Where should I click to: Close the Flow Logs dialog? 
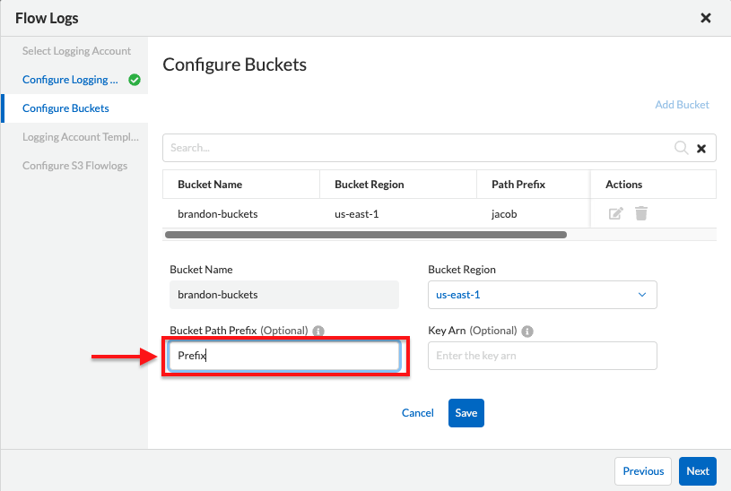tap(706, 18)
